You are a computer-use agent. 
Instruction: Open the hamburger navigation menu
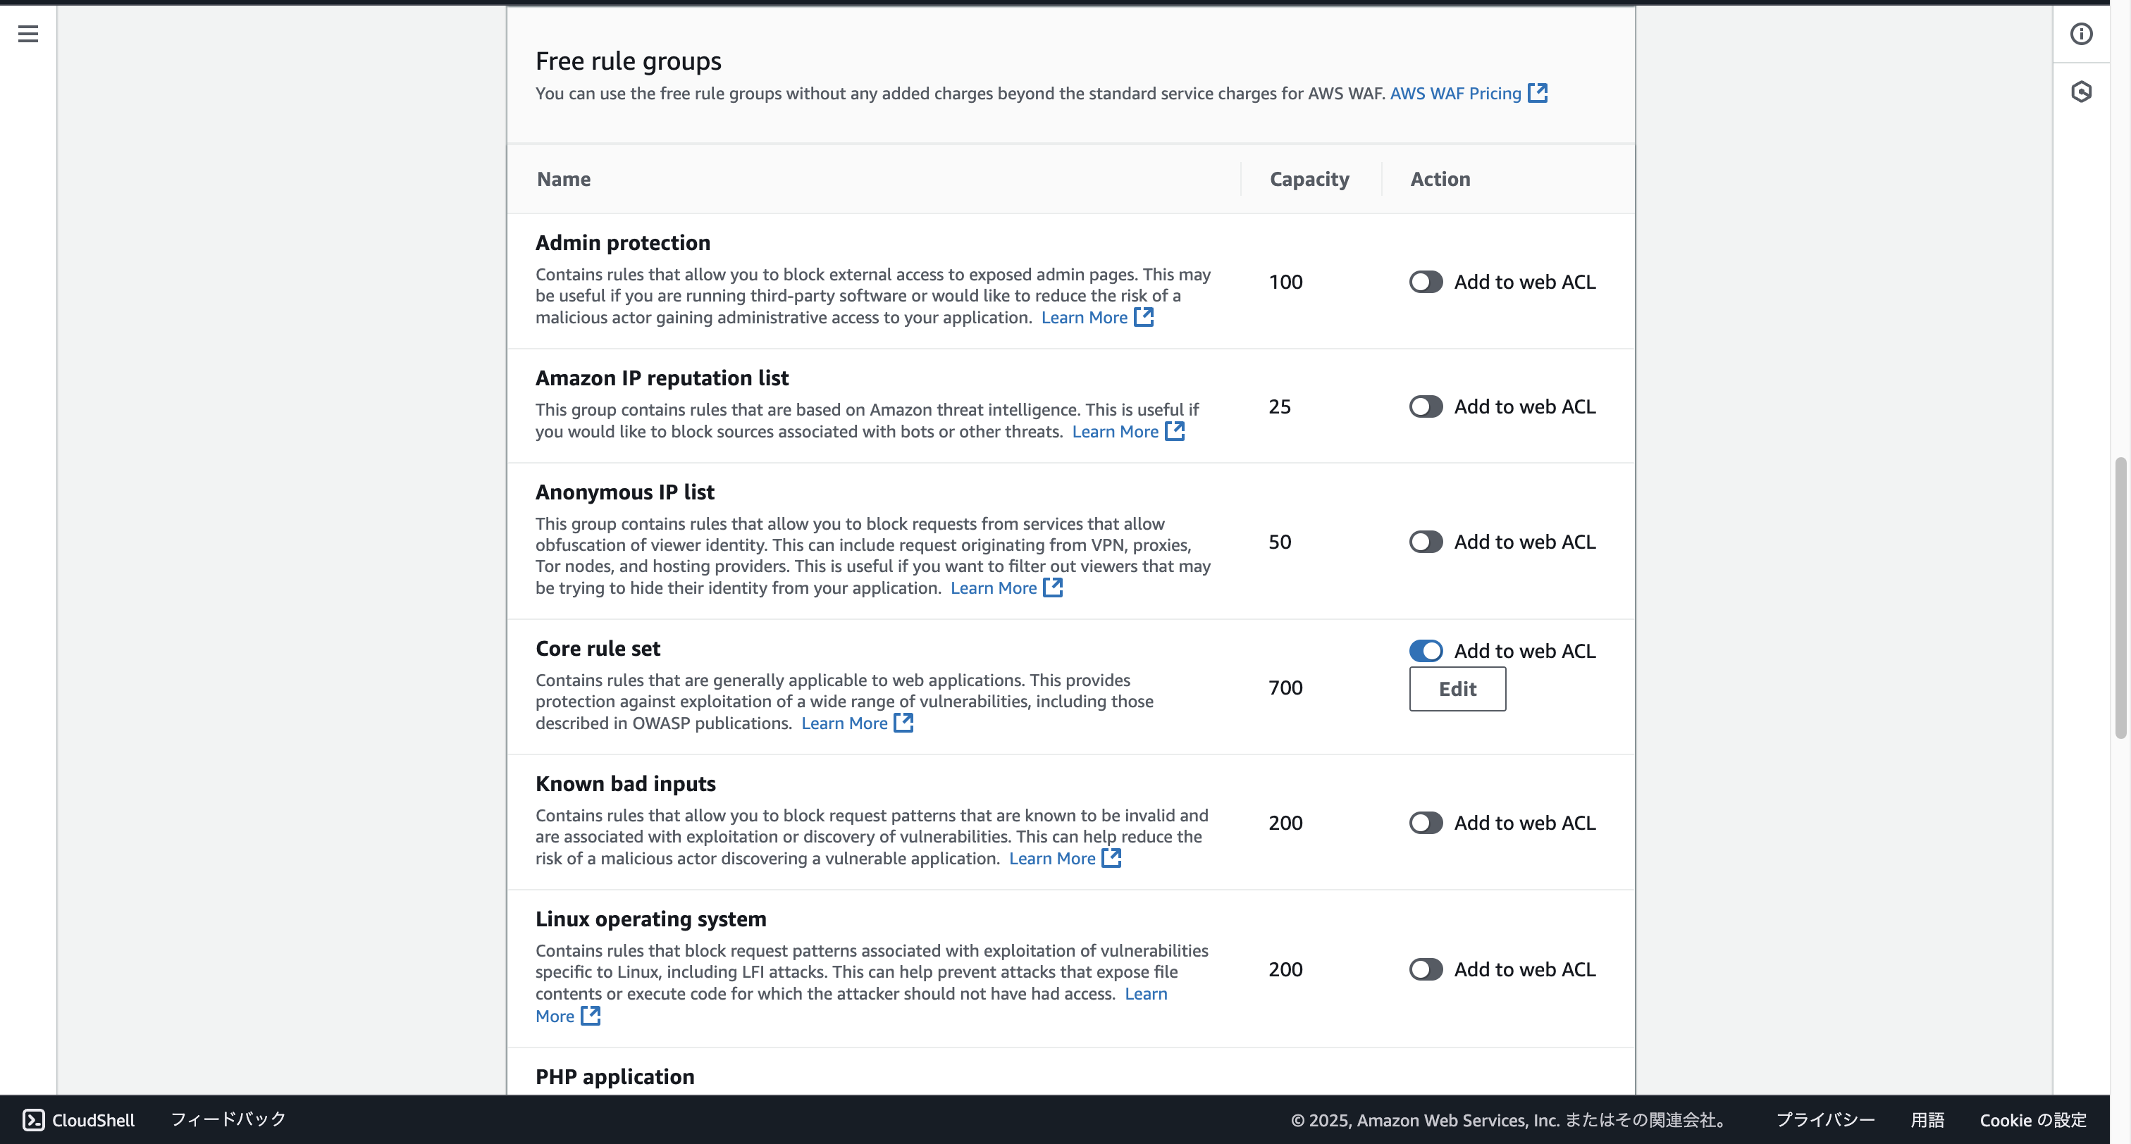(28, 34)
